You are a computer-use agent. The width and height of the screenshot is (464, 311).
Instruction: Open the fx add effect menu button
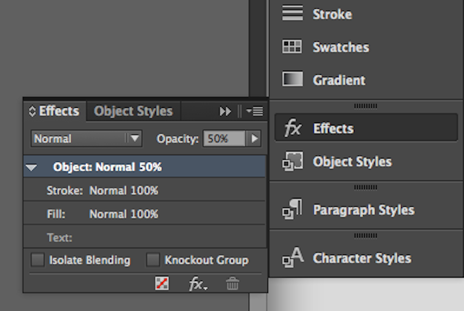click(x=198, y=285)
